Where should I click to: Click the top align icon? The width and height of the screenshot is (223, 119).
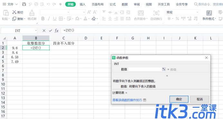[x=104, y=12]
